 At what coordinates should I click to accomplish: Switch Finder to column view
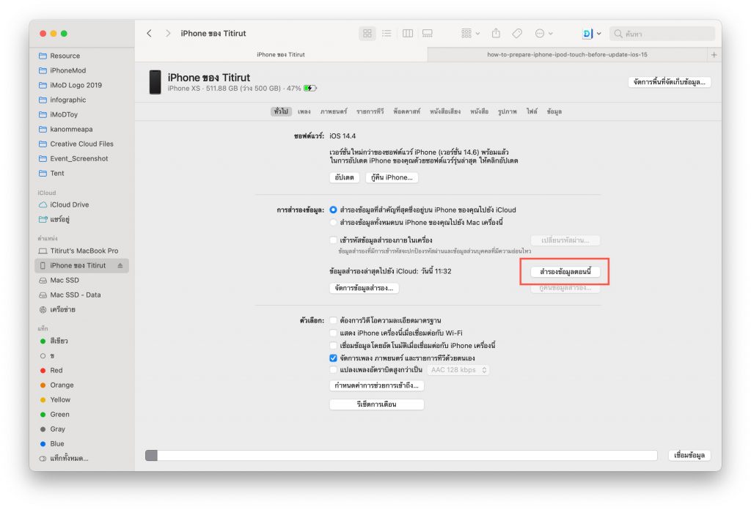tap(407, 34)
